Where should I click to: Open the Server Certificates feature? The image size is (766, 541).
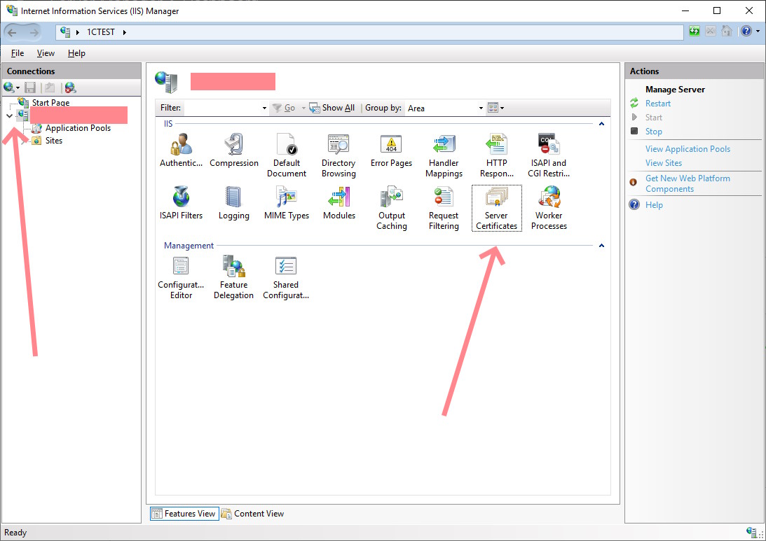pos(496,207)
